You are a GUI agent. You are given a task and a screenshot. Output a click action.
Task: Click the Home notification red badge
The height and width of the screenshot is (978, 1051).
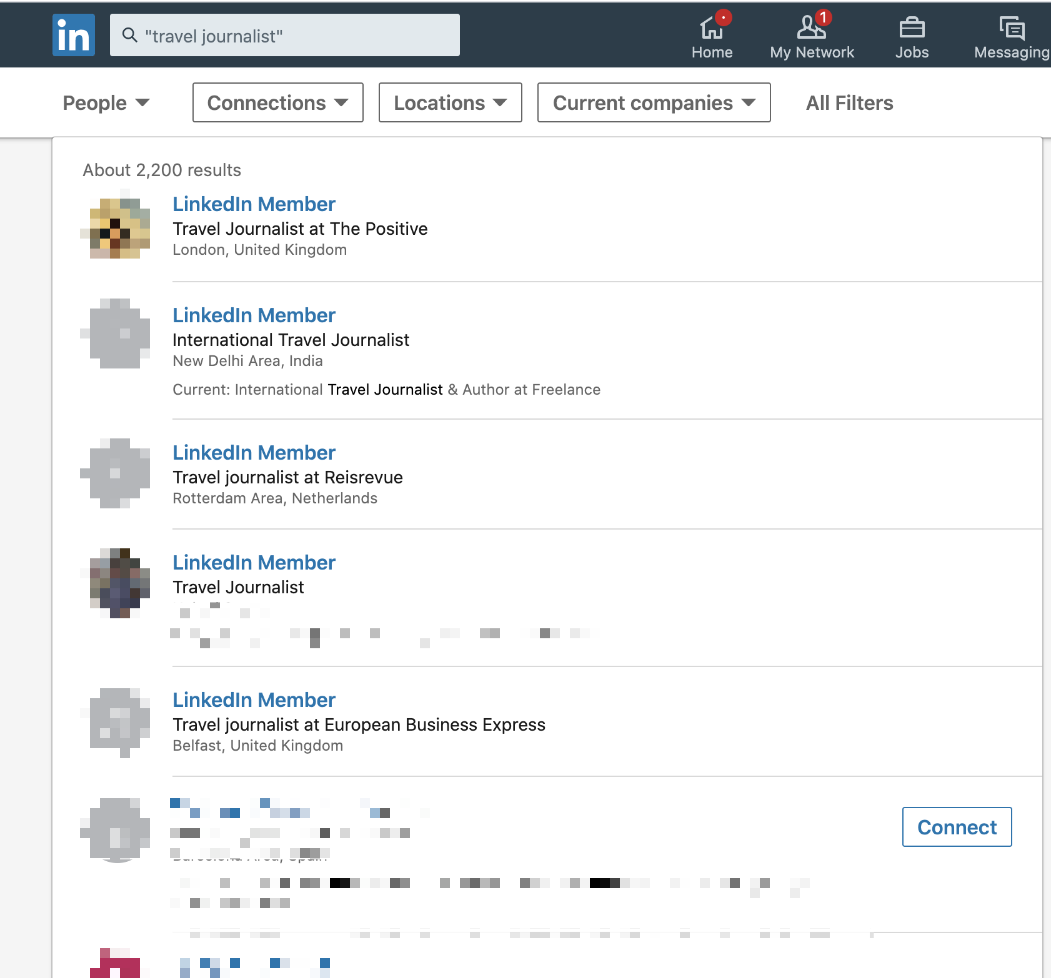724,17
